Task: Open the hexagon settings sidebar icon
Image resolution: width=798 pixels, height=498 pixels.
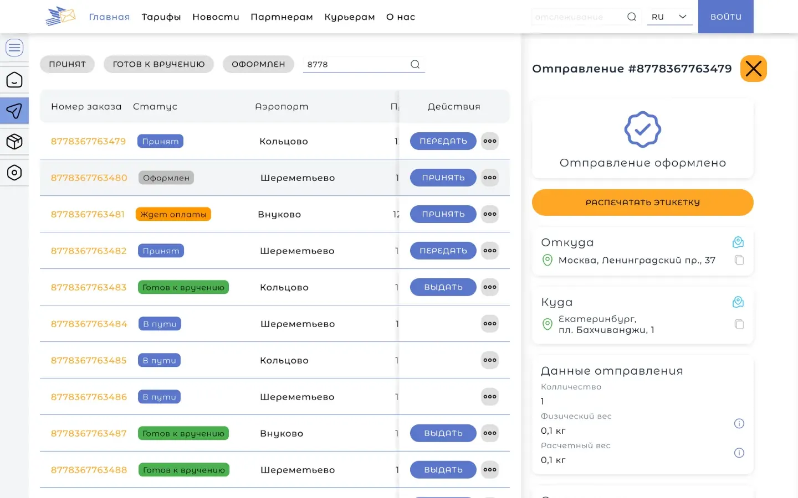Action: coord(14,173)
